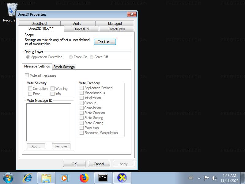The width and height of the screenshot is (245, 184).
Task: Choose the Force Off radio button
Action: [99, 57]
